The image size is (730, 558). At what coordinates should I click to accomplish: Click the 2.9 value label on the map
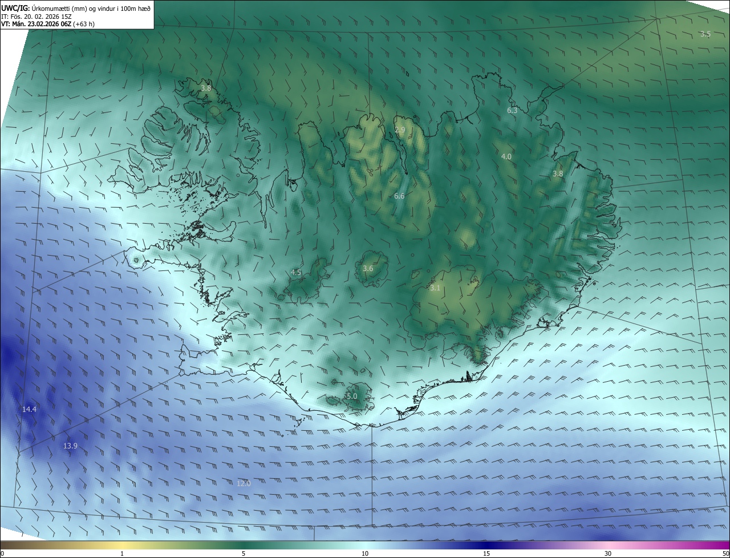coord(400,130)
